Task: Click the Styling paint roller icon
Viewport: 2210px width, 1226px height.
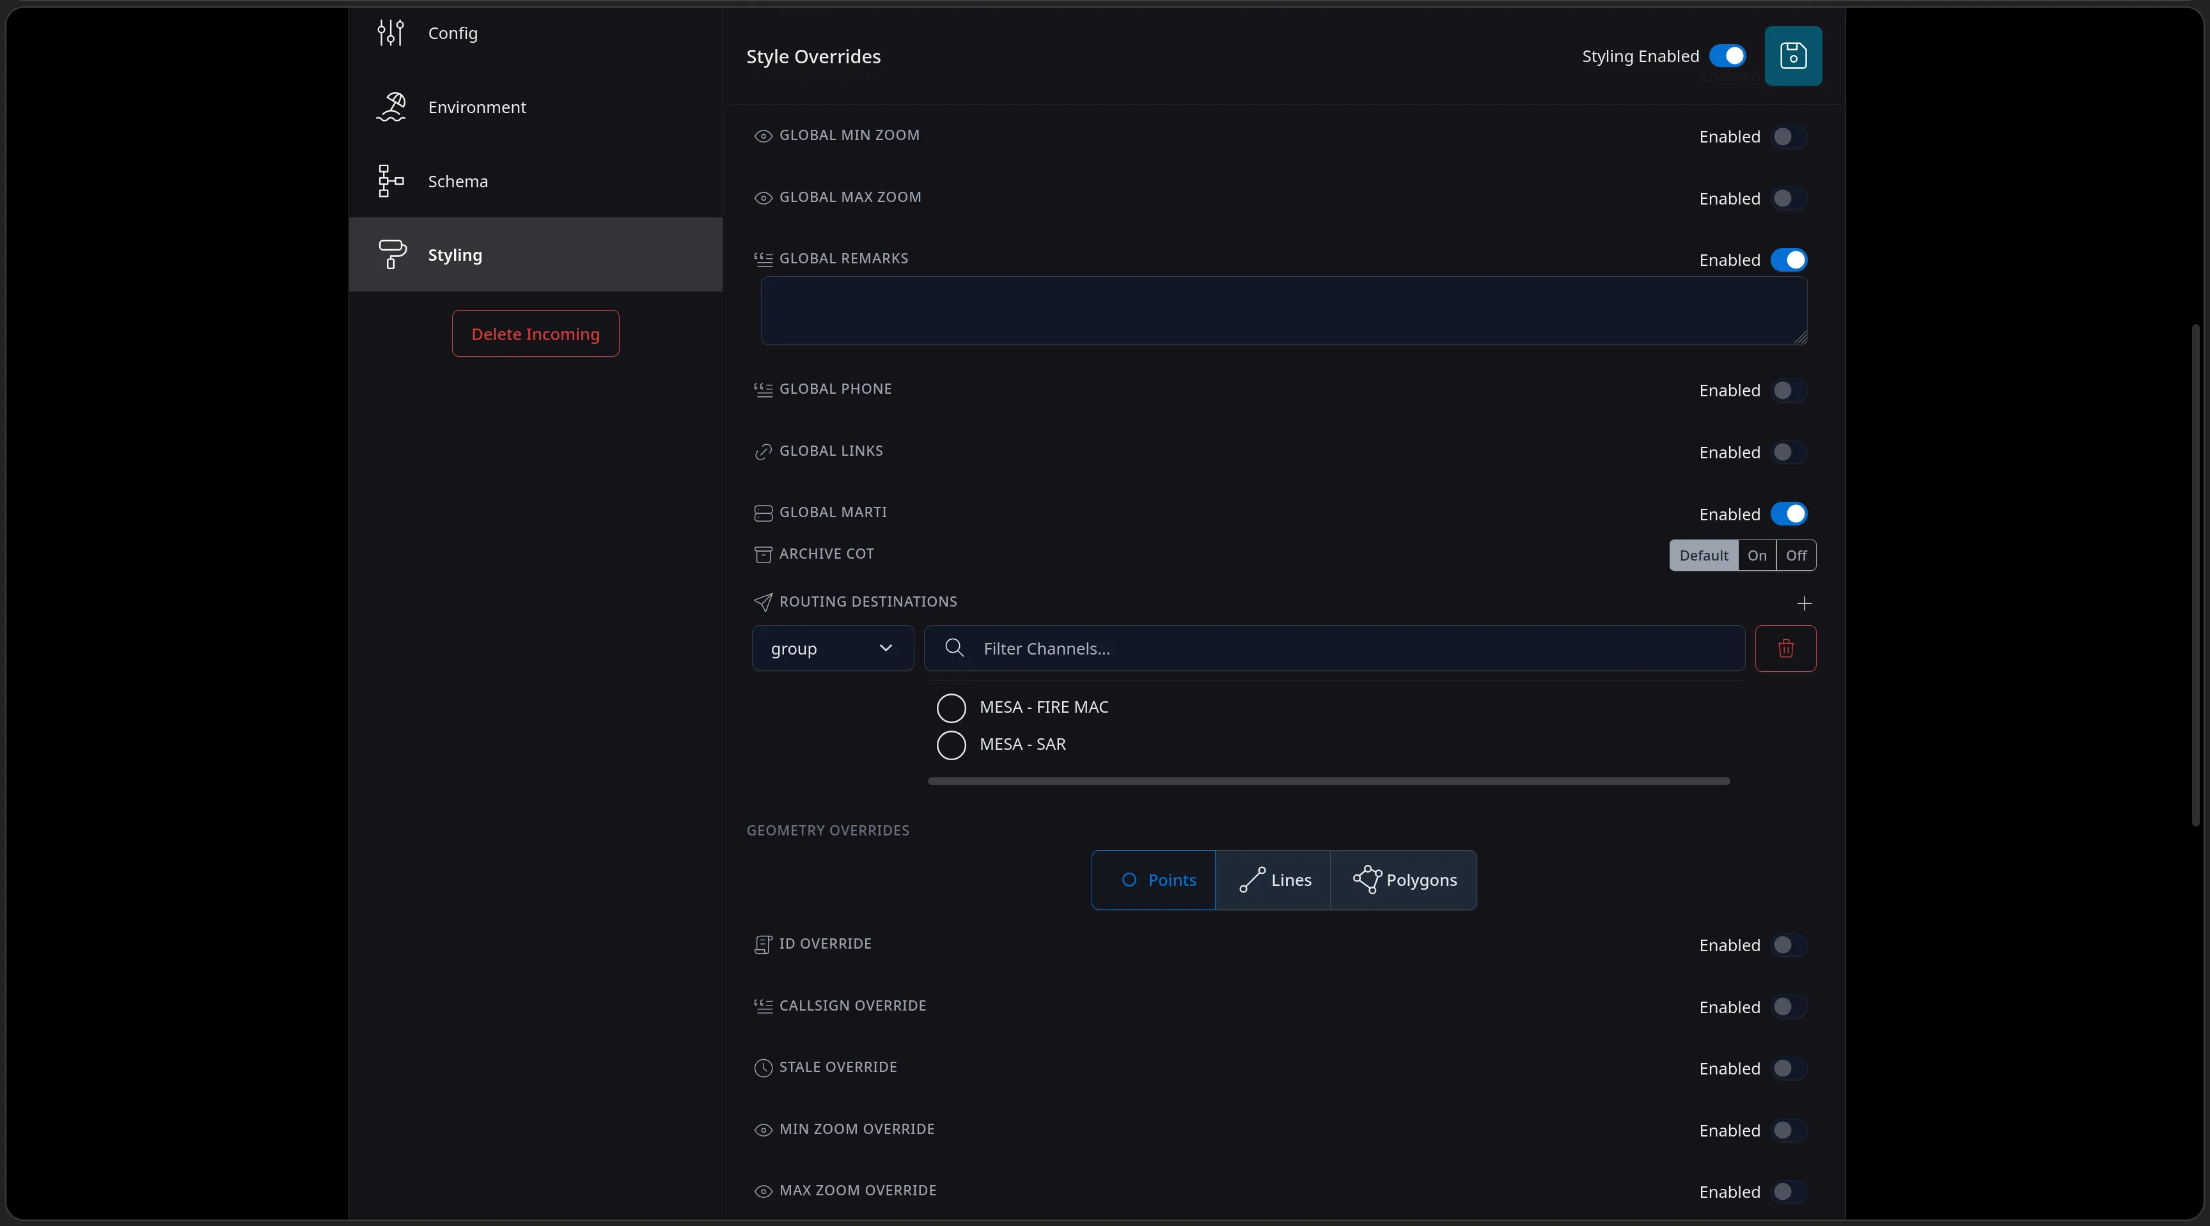Action: [x=391, y=254]
